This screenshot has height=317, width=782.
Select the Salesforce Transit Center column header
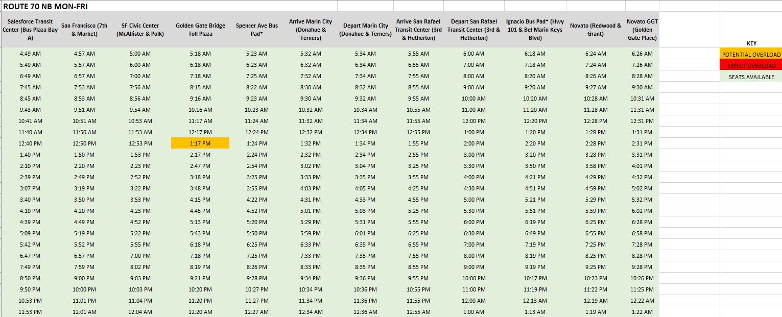(x=30, y=30)
